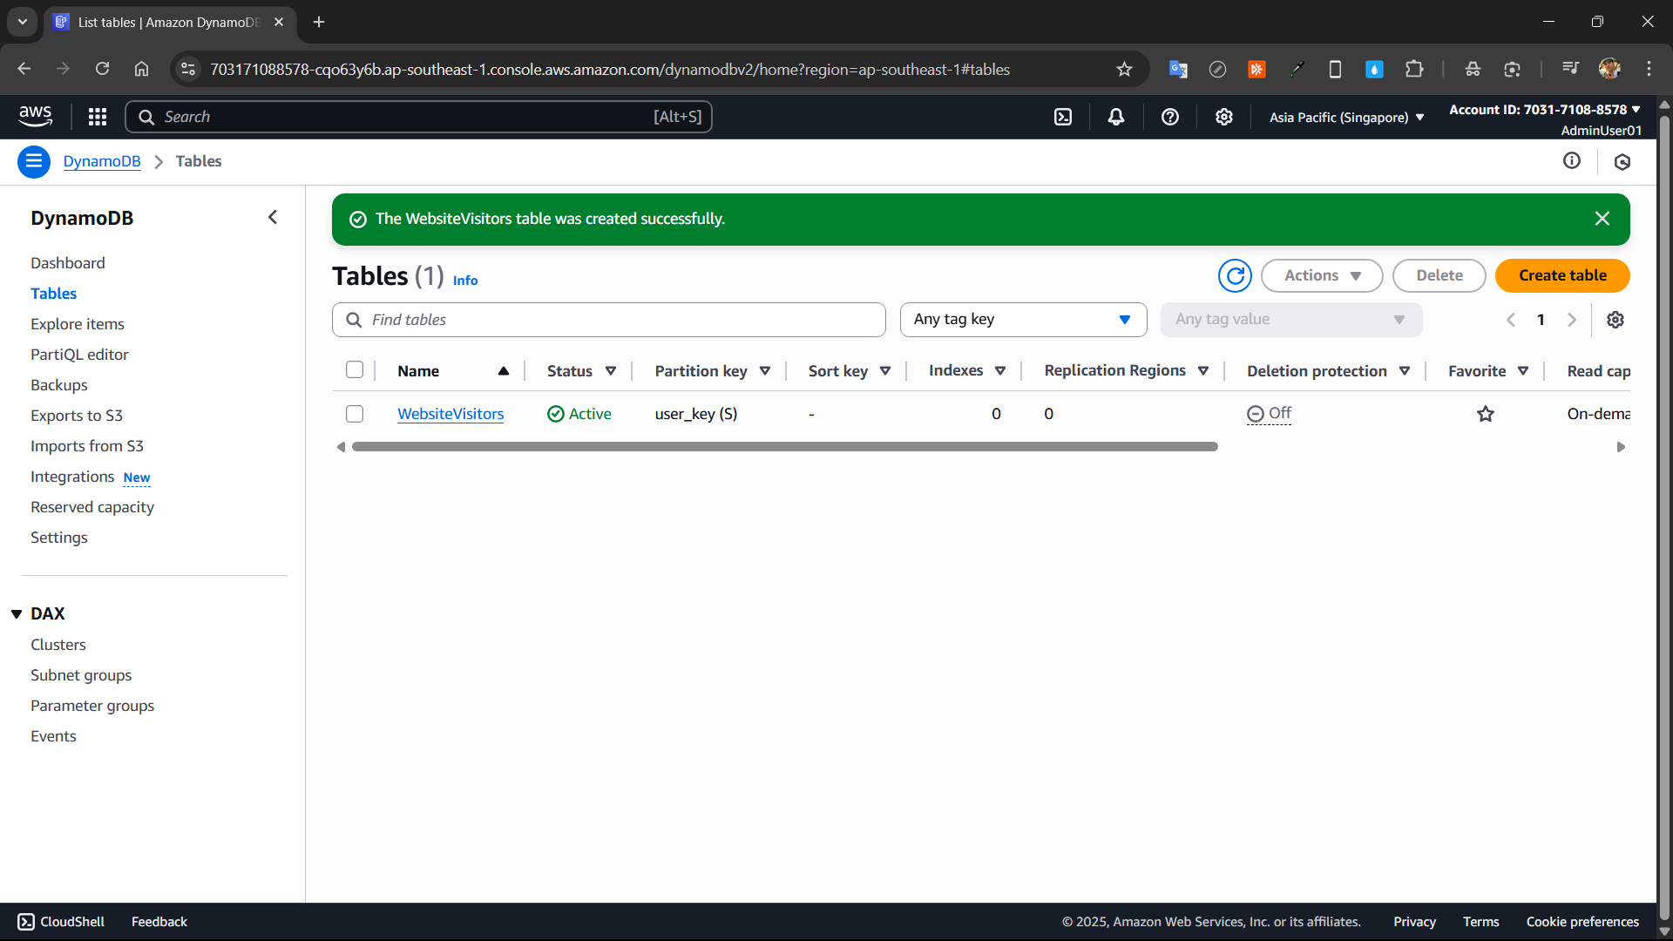Dismiss the success notification banner
Image resolution: width=1673 pixels, height=941 pixels.
[x=1602, y=219]
